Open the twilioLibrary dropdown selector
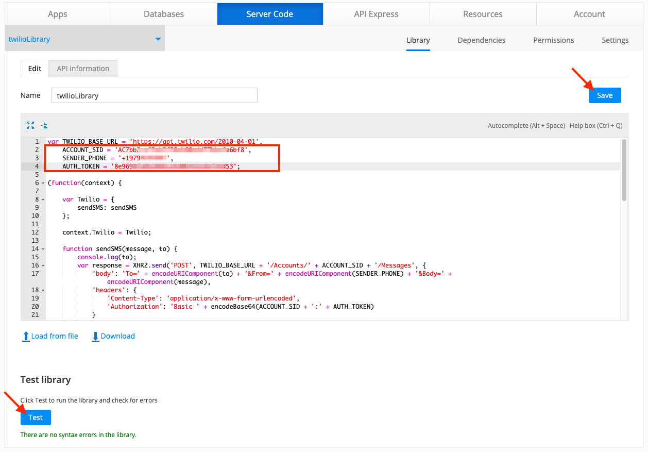Image resolution: width=648 pixels, height=452 pixels. 85,39
